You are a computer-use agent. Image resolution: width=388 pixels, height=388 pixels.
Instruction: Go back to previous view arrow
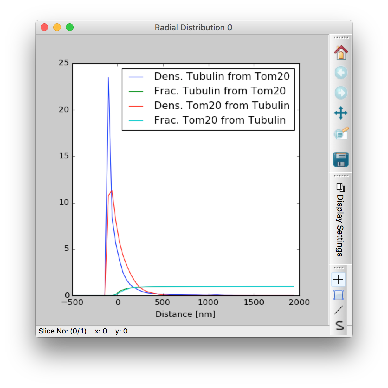(341, 73)
